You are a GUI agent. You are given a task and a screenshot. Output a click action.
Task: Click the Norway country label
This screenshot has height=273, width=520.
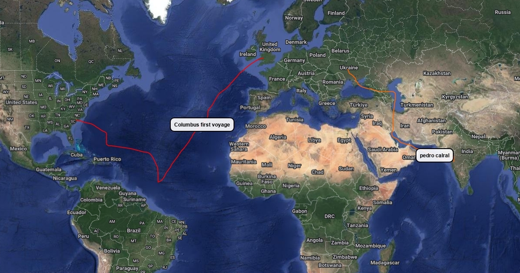point(294,18)
